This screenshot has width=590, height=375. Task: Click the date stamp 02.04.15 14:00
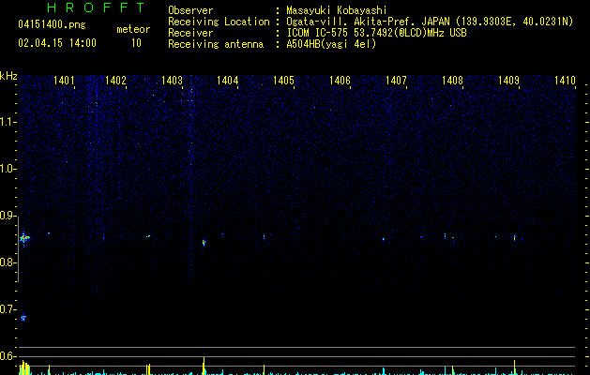tap(57, 43)
